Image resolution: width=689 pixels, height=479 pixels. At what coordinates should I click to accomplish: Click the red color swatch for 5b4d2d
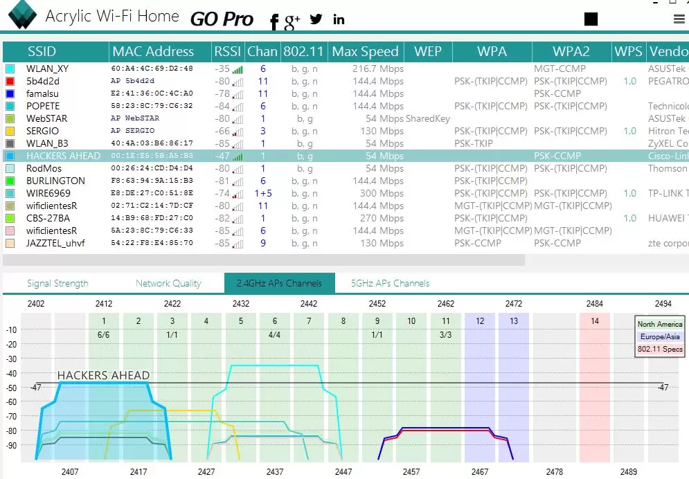click(10, 81)
